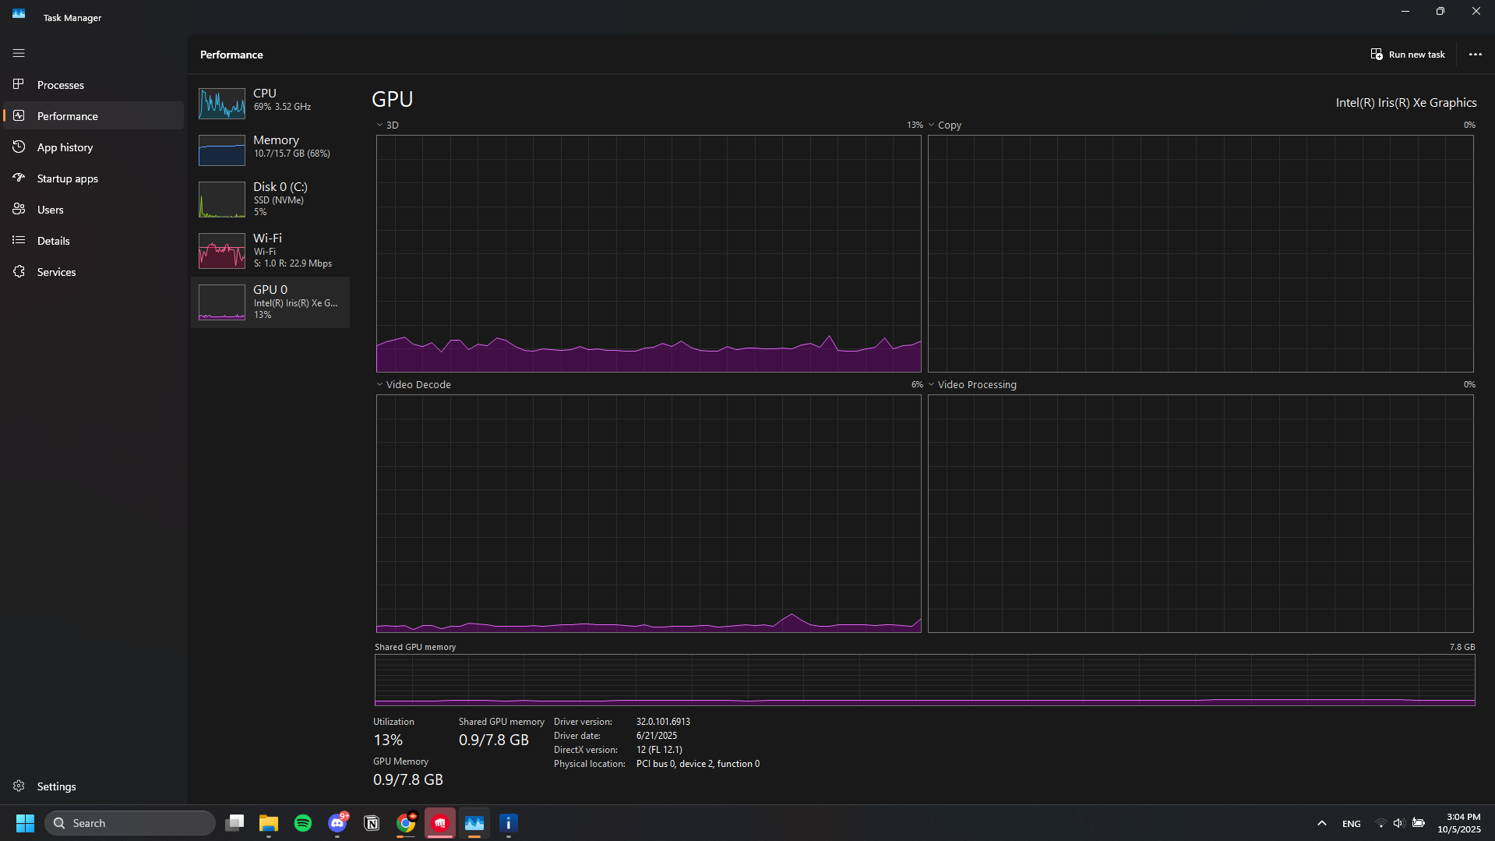Open the Services puzzle icon
The image size is (1495, 841).
[19, 271]
